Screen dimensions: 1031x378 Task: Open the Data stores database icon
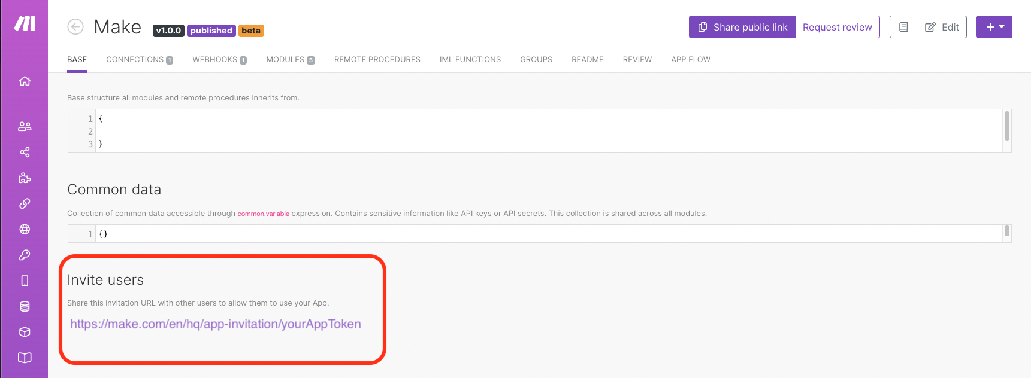pyautogui.click(x=25, y=306)
